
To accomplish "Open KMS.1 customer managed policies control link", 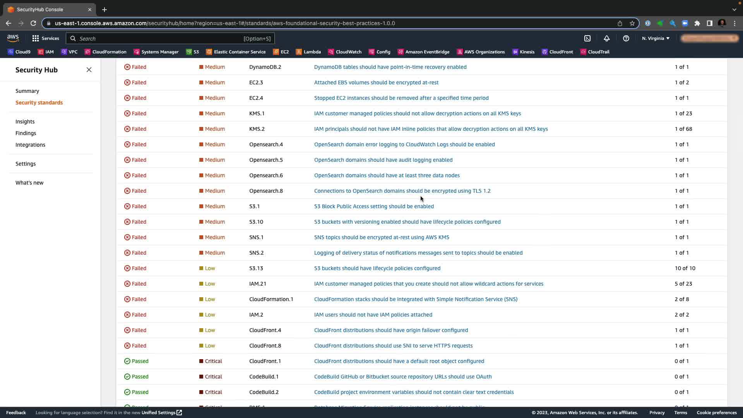I will (x=417, y=113).
